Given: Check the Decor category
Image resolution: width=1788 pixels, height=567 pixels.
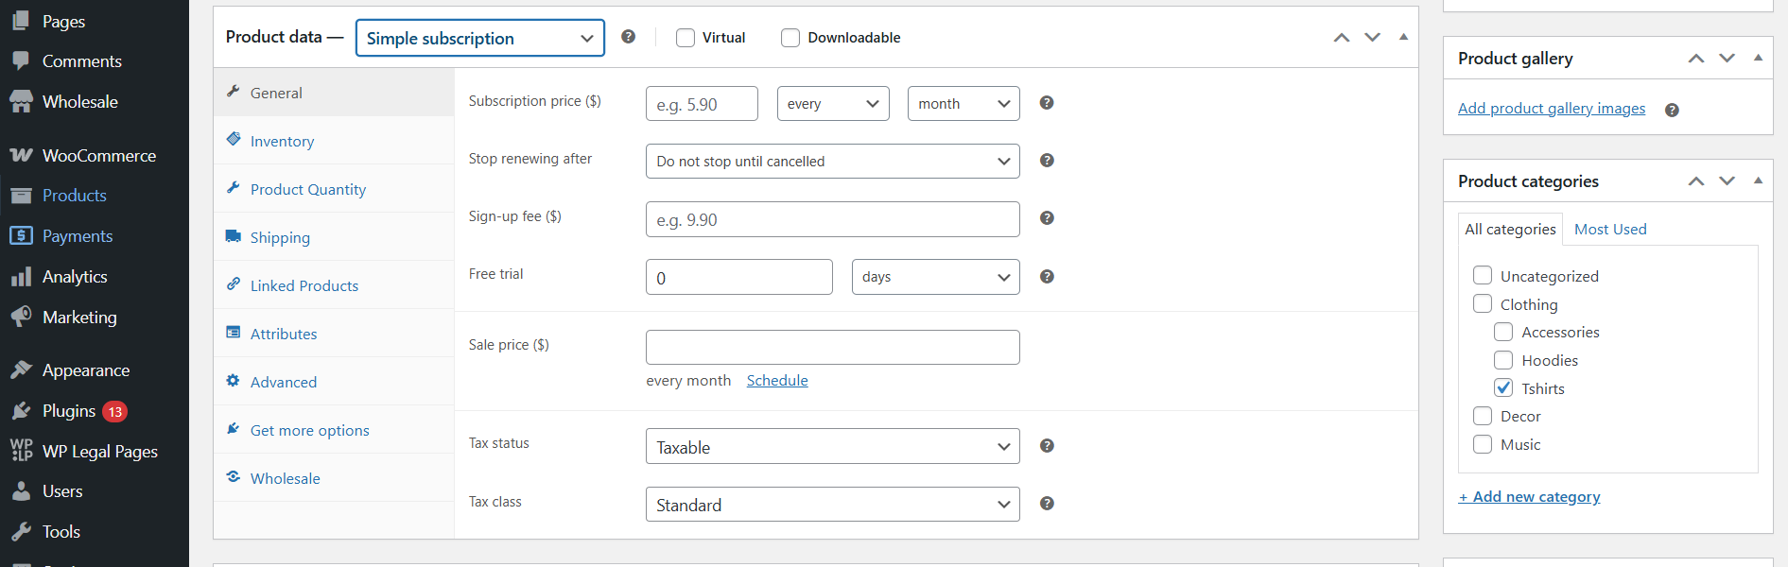Looking at the screenshot, I should click(1483, 416).
